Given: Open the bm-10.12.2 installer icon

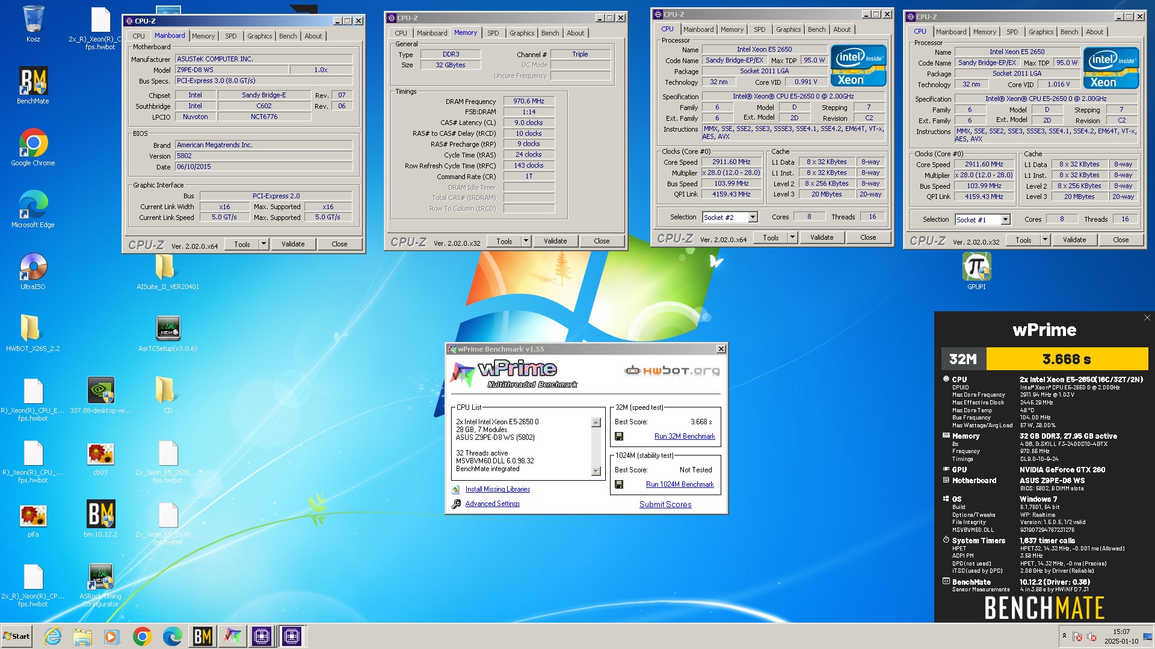Looking at the screenshot, I should click(x=100, y=519).
